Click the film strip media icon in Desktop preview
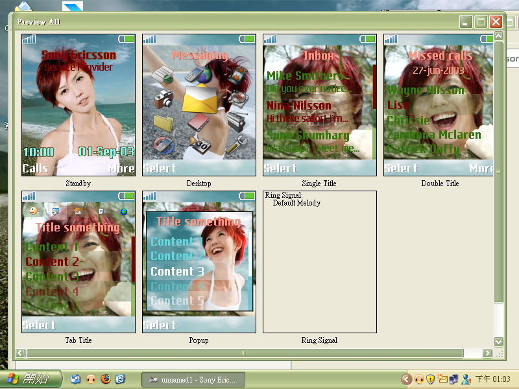The image size is (519, 389). [x=236, y=75]
